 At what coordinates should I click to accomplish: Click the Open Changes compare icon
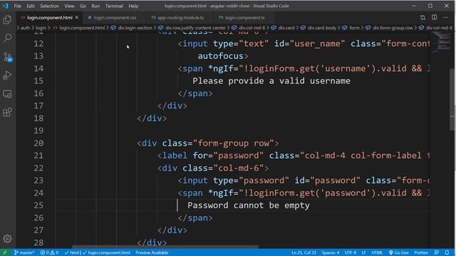pos(423,18)
